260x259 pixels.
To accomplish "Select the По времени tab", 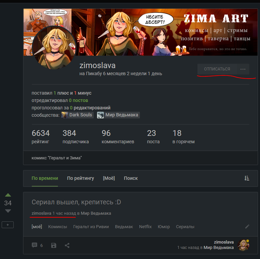I will tap(45, 178).
